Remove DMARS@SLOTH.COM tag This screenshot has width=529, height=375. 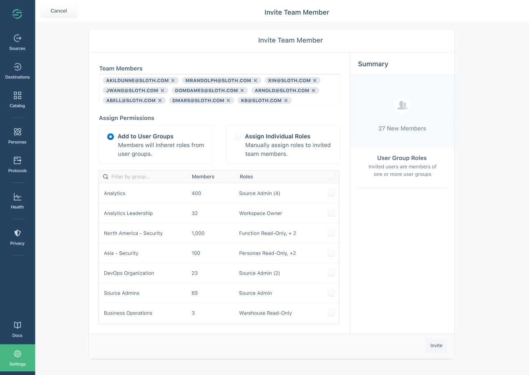(x=228, y=100)
